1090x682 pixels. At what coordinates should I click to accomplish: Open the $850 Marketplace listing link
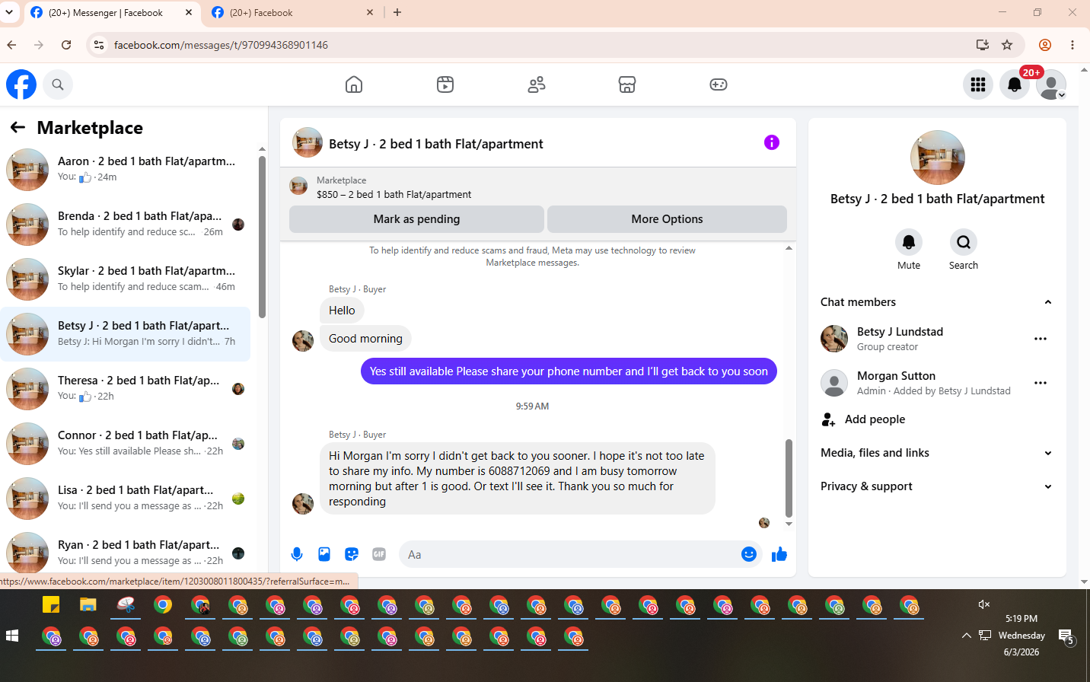394,194
